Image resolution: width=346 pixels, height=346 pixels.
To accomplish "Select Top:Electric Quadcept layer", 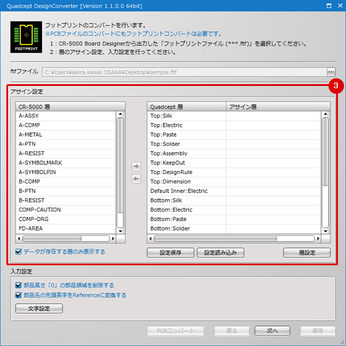I will coord(234,125).
